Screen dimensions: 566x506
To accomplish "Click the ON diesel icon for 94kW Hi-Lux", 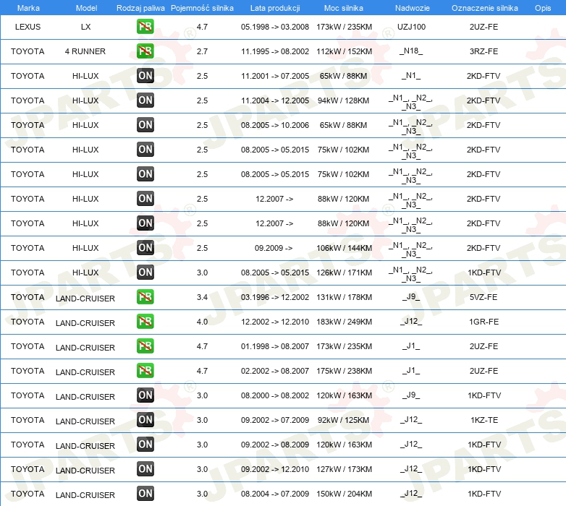I will click(x=145, y=100).
